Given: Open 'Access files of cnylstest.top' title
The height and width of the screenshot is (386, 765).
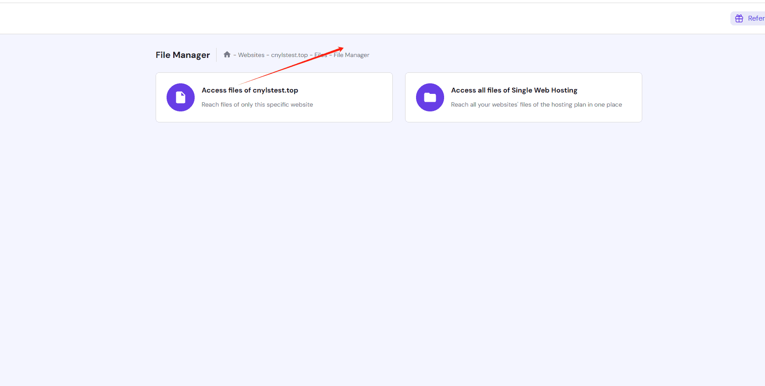Looking at the screenshot, I should [x=250, y=90].
